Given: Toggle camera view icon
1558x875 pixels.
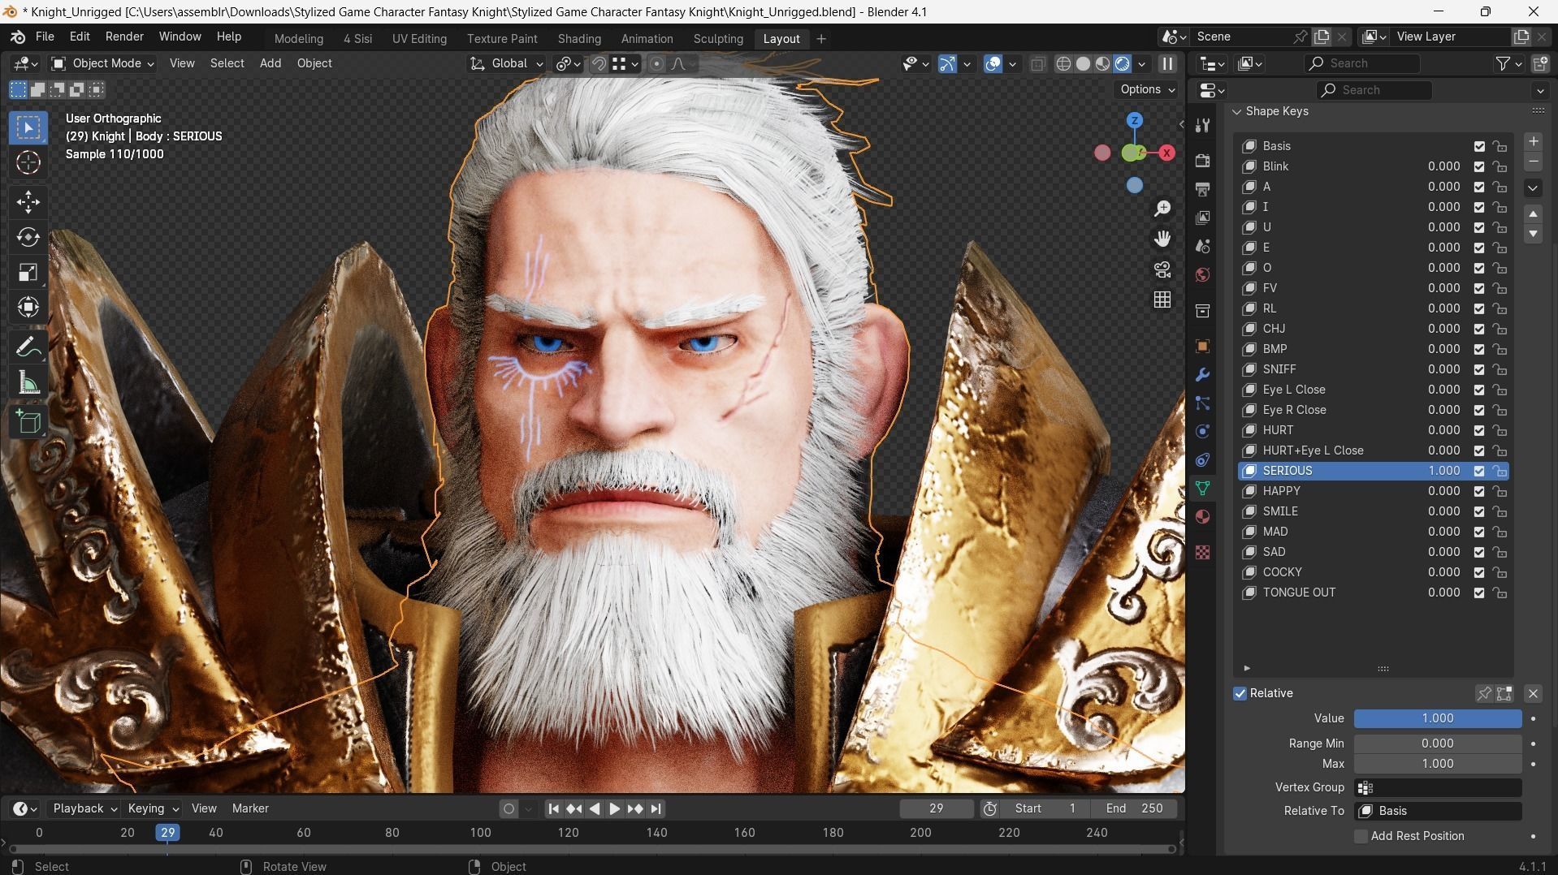Looking at the screenshot, I should click(1162, 269).
